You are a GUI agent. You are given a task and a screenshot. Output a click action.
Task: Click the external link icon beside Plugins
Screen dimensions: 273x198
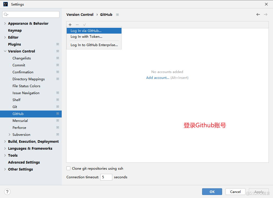click(58, 44)
